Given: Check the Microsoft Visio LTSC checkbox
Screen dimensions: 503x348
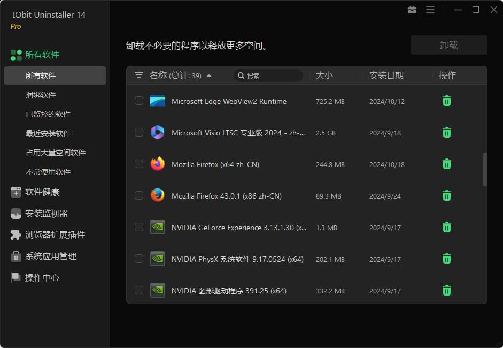Looking at the screenshot, I should pos(139,132).
